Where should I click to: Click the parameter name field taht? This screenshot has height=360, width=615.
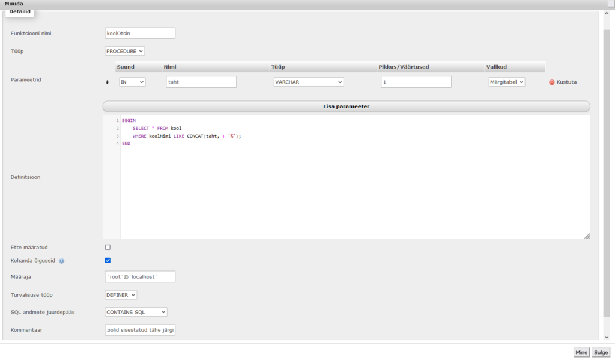tap(201, 82)
